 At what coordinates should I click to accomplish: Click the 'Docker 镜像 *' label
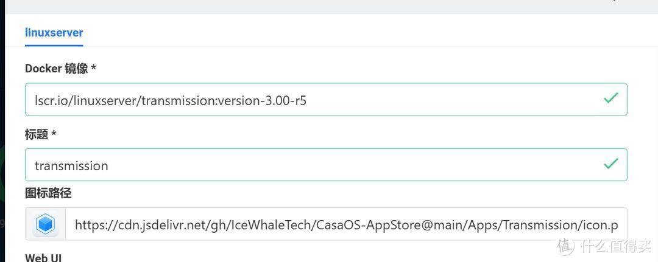coord(61,69)
